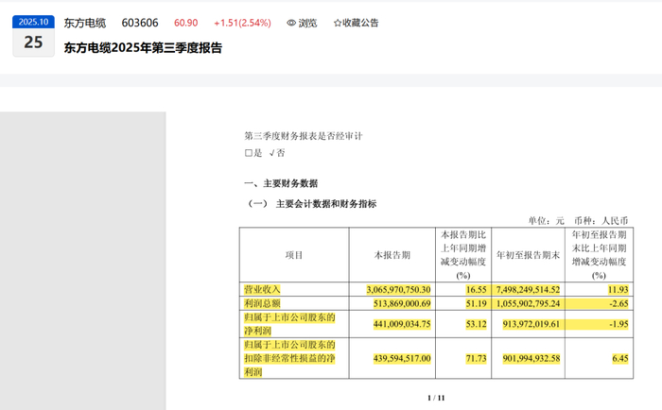Click the value 7,498,249,514.52
The height and width of the screenshot is (410, 662).
coord(528,289)
